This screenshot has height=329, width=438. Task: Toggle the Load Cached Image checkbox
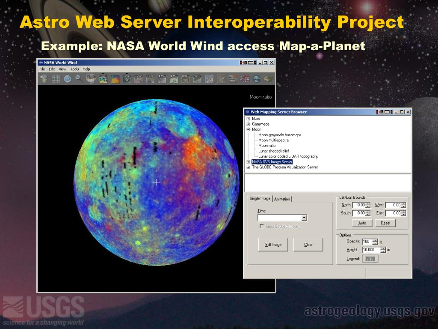pyautogui.click(x=262, y=226)
